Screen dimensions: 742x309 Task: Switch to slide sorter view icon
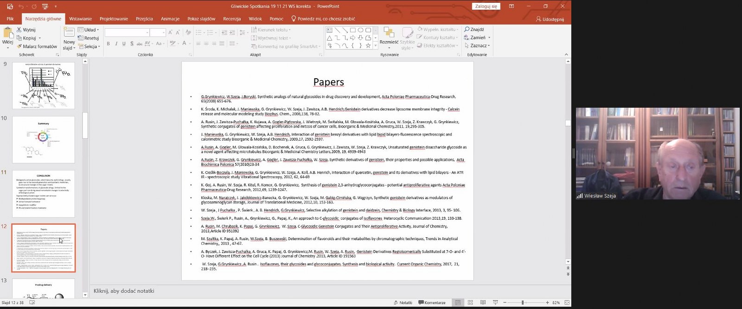(470, 303)
